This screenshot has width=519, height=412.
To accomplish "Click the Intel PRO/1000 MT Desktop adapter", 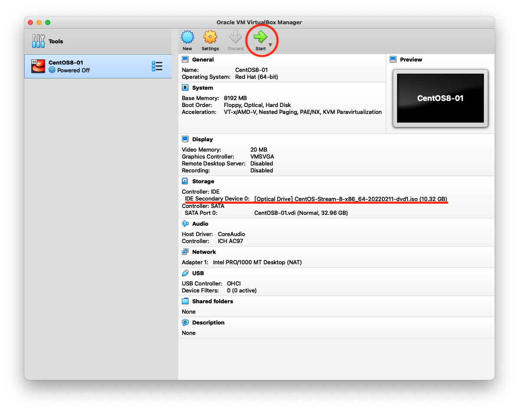I will [257, 262].
